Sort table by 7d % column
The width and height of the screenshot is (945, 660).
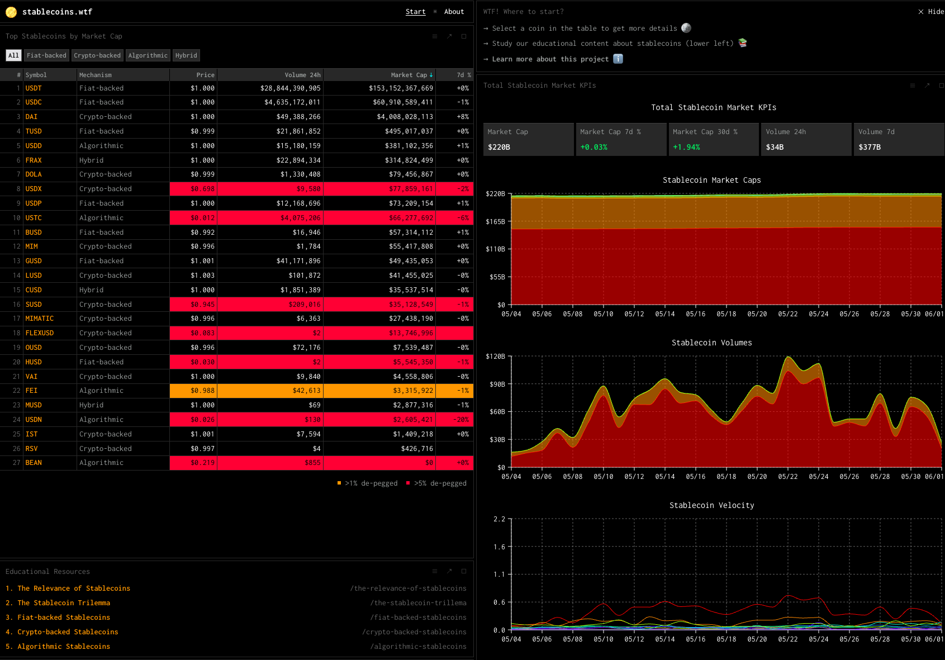point(463,75)
